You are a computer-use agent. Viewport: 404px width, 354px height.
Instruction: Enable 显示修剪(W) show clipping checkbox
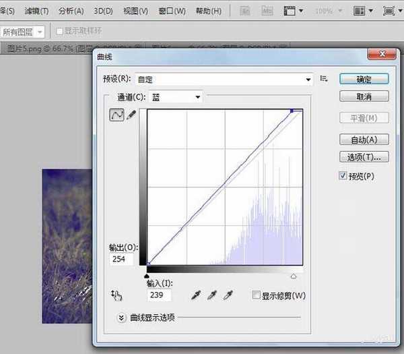pyautogui.click(x=256, y=295)
